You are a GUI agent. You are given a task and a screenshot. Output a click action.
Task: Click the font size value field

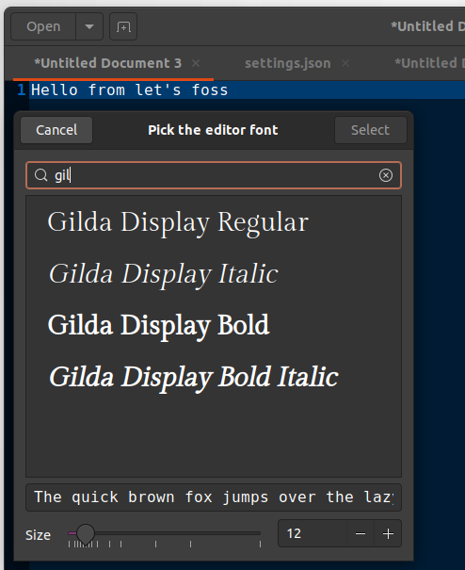point(313,533)
